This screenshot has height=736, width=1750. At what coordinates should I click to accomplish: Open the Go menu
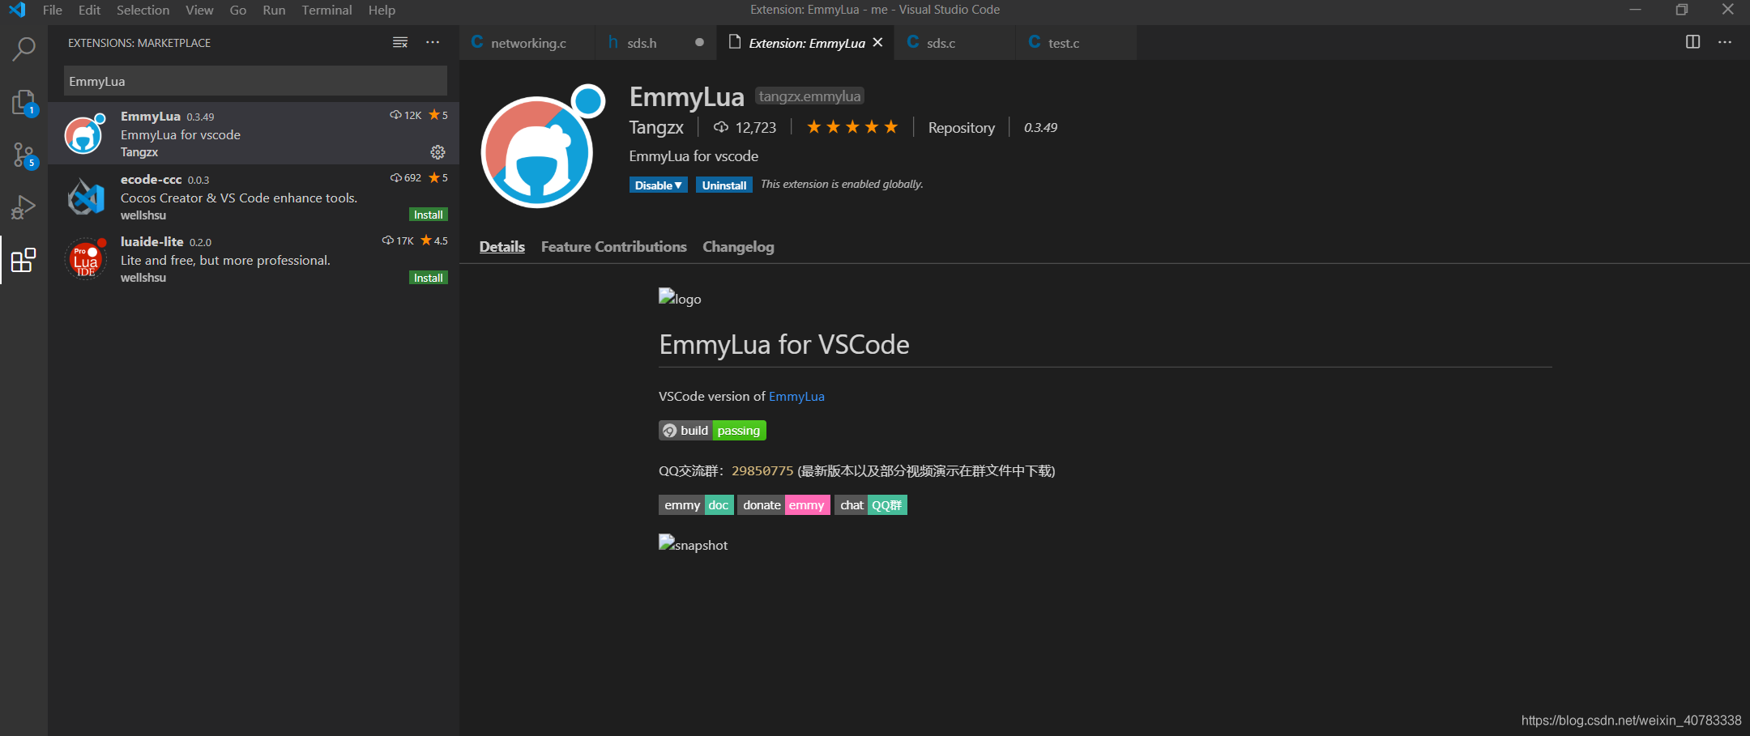237,10
